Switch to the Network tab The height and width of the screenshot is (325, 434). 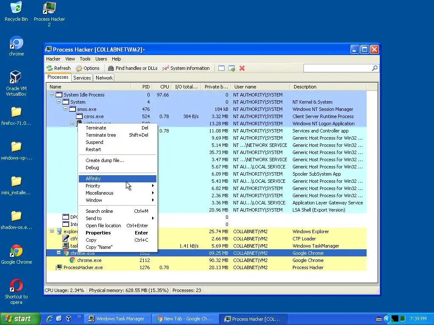104,78
